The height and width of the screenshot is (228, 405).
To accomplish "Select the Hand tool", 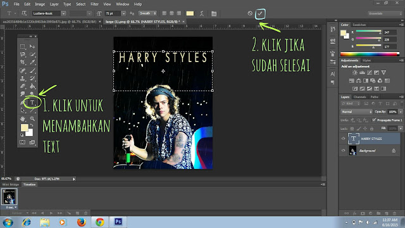I will click(23, 118).
